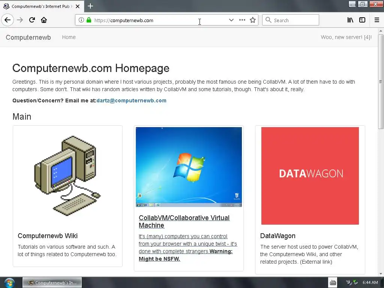The width and height of the screenshot is (384, 288).
Task: Open the on-screen keyboard tray icon
Action: point(333,283)
